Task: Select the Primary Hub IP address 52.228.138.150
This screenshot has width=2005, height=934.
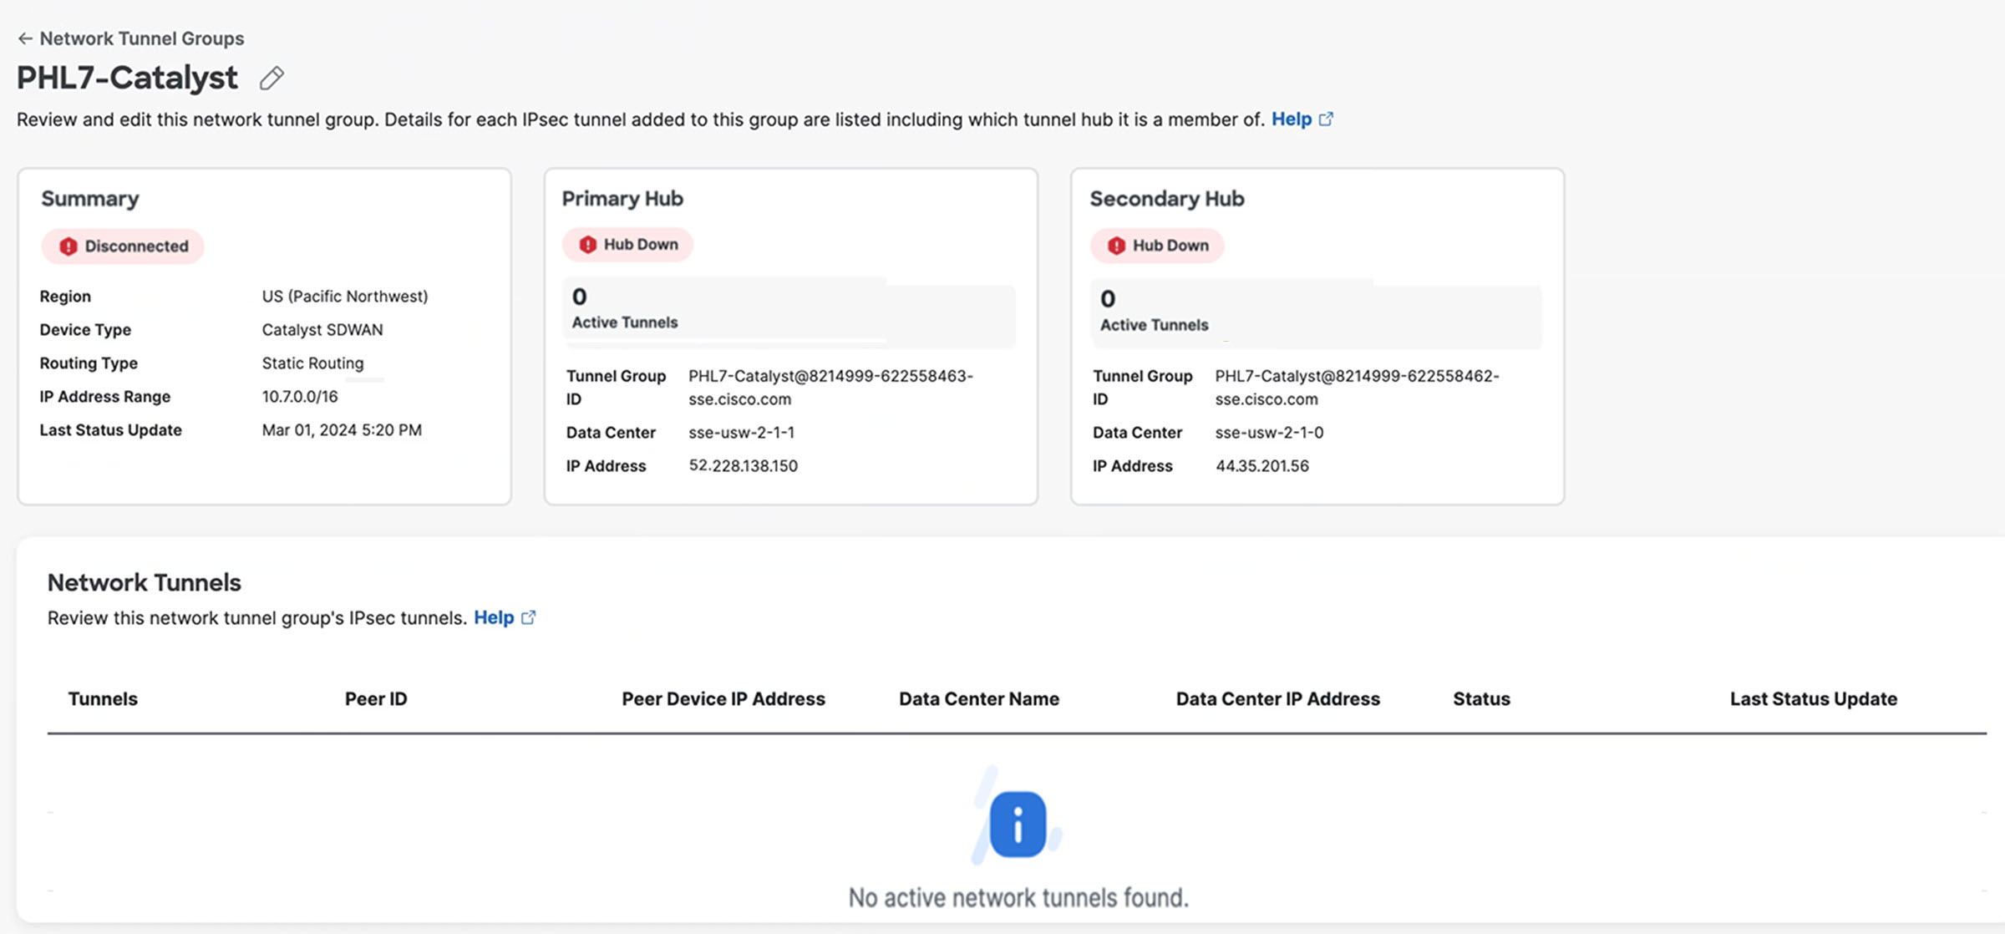Action: (x=743, y=465)
